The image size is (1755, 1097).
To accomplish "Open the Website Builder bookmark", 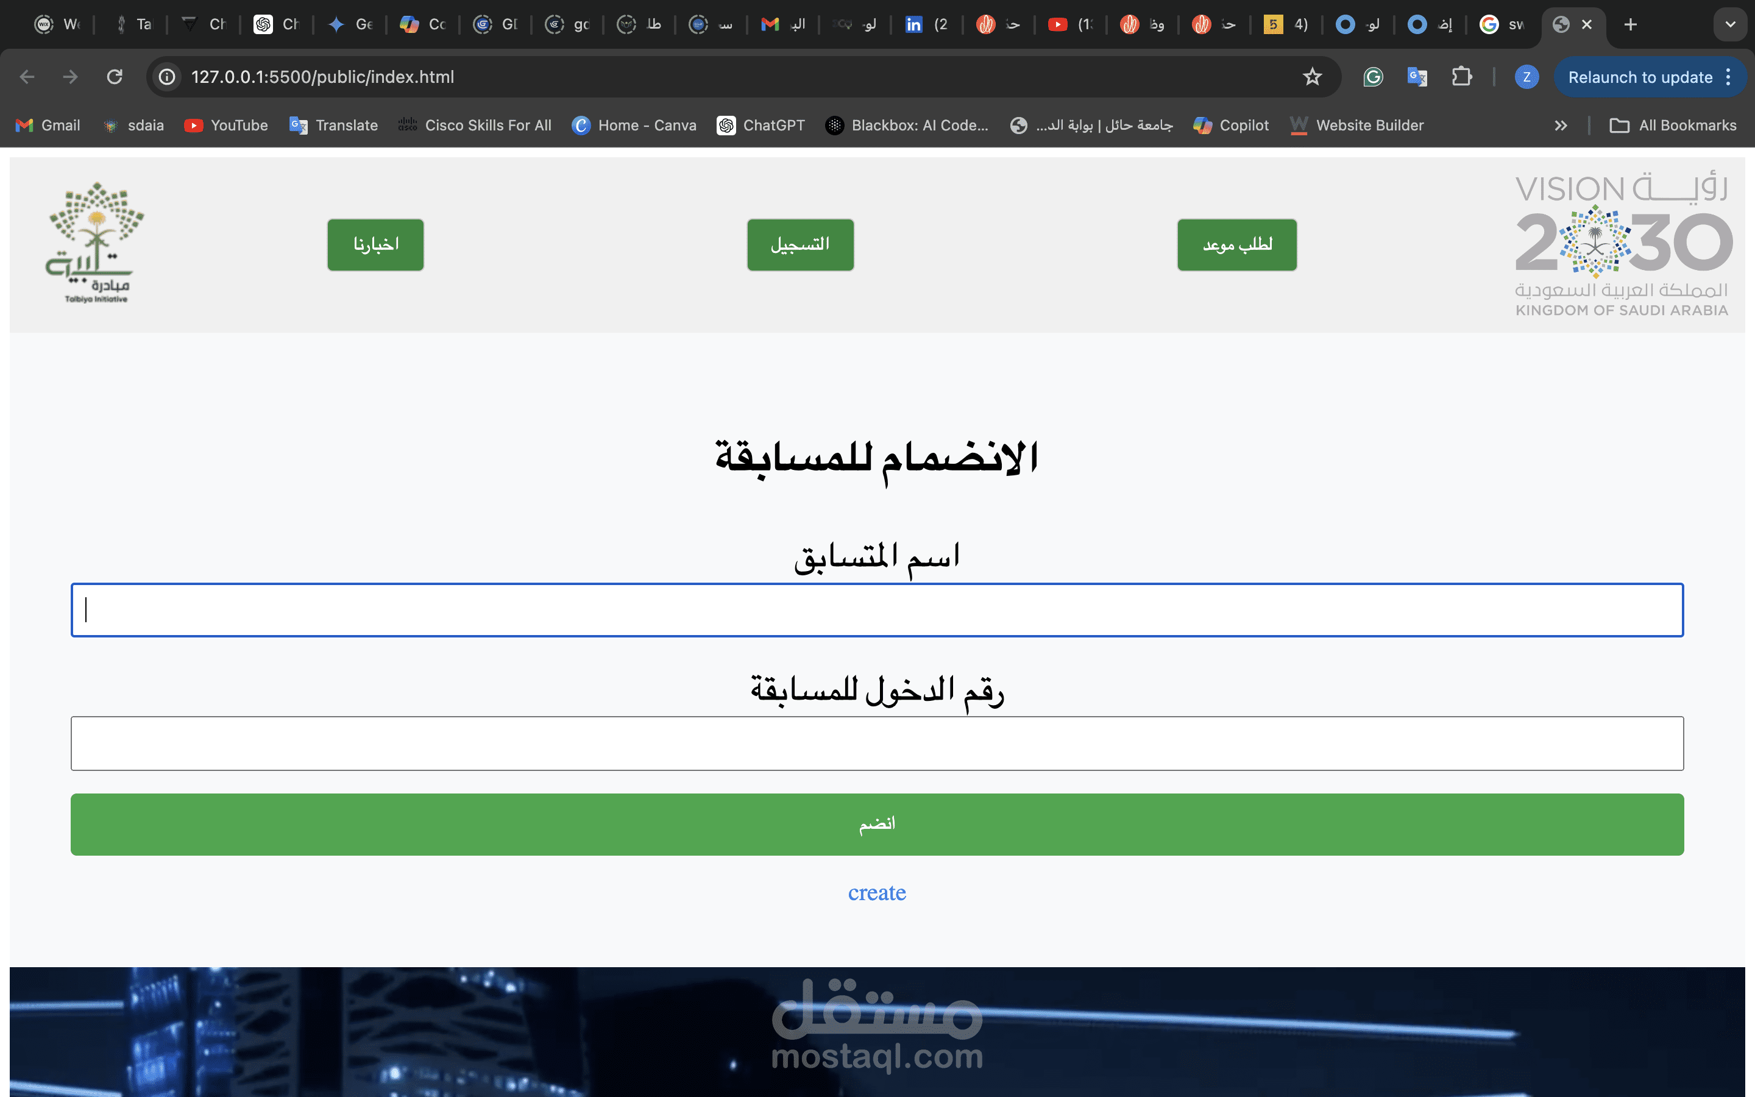I will coord(1357,126).
